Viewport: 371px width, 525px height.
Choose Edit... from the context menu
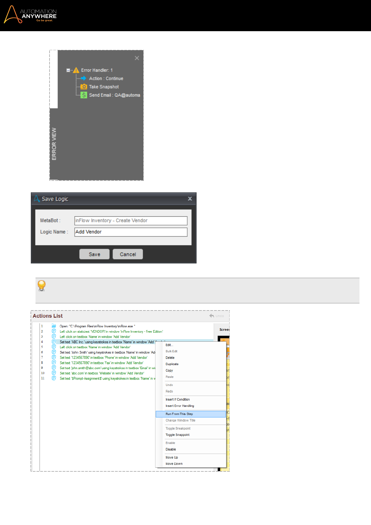tap(191, 345)
